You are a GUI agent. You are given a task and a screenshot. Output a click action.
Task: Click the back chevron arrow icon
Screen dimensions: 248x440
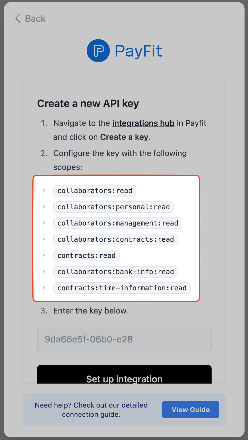pos(18,19)
